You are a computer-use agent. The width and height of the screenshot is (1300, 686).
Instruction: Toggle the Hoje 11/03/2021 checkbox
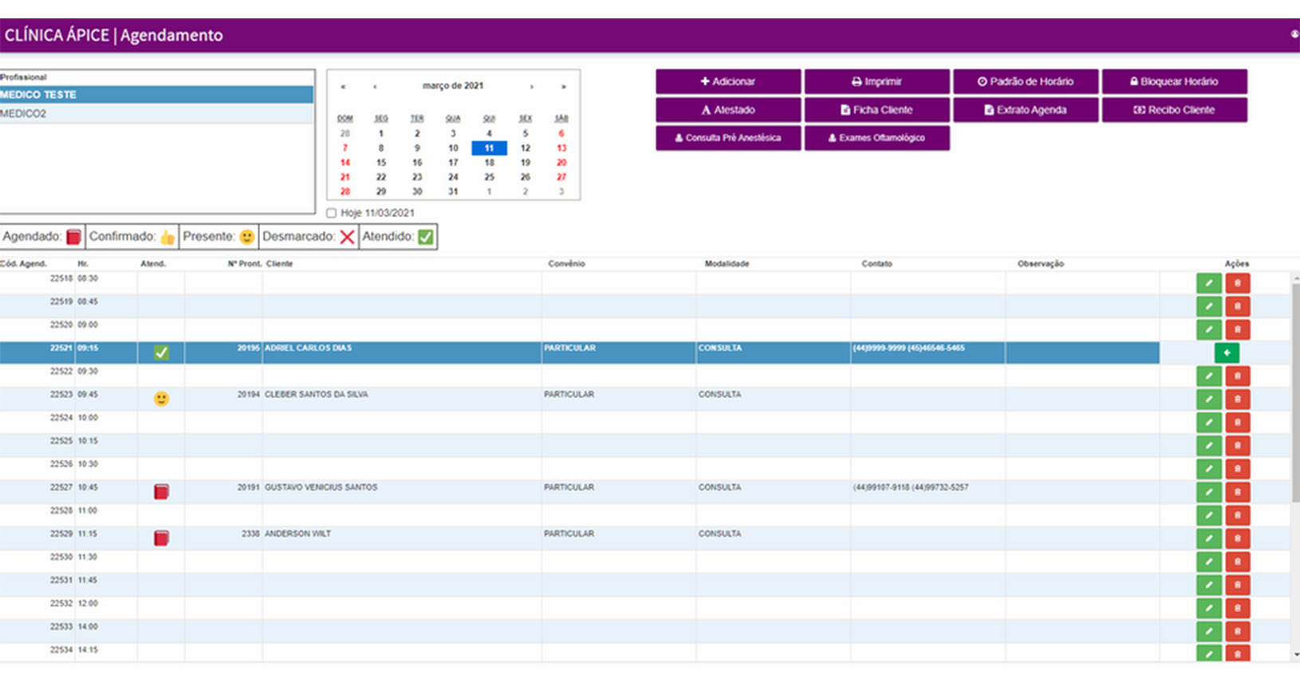tap(332, 213)
